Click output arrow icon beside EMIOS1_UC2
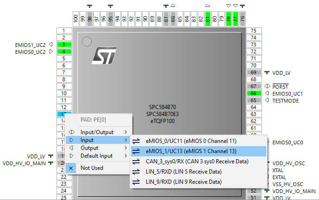 (x=51, y=45)
